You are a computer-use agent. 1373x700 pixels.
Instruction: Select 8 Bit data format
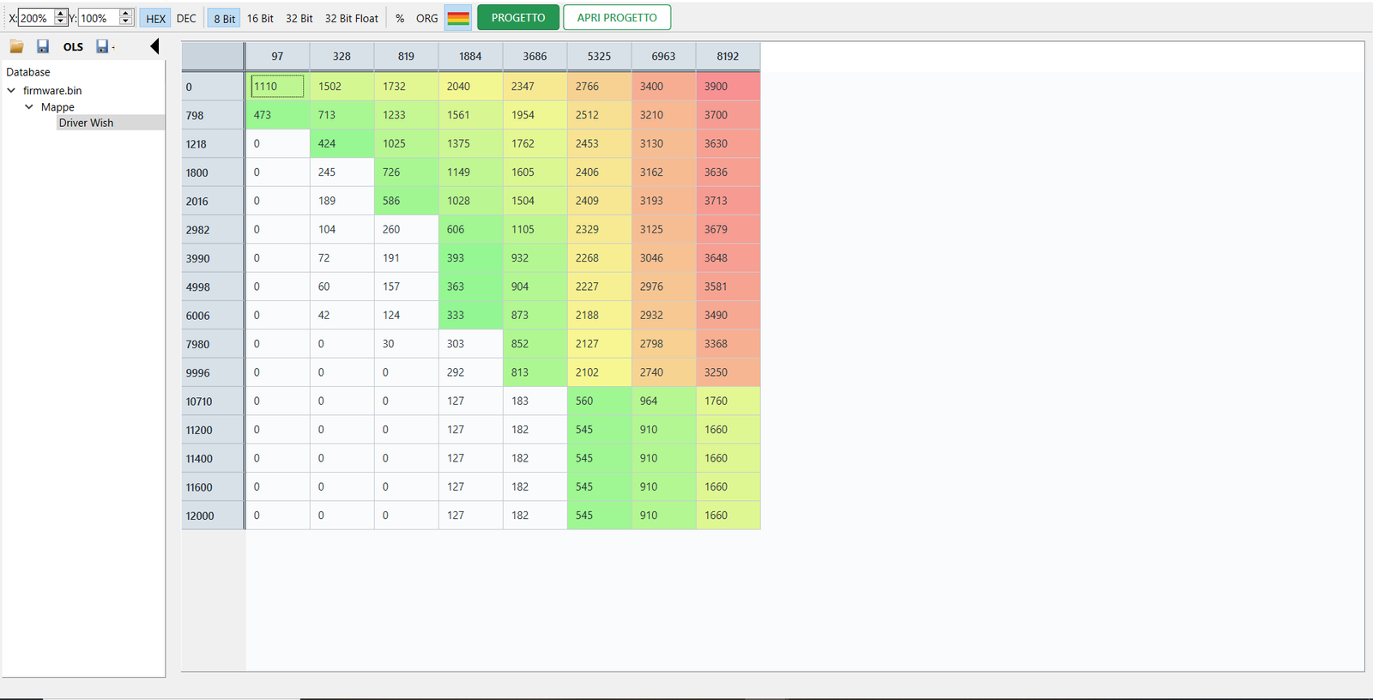point(224,18)
